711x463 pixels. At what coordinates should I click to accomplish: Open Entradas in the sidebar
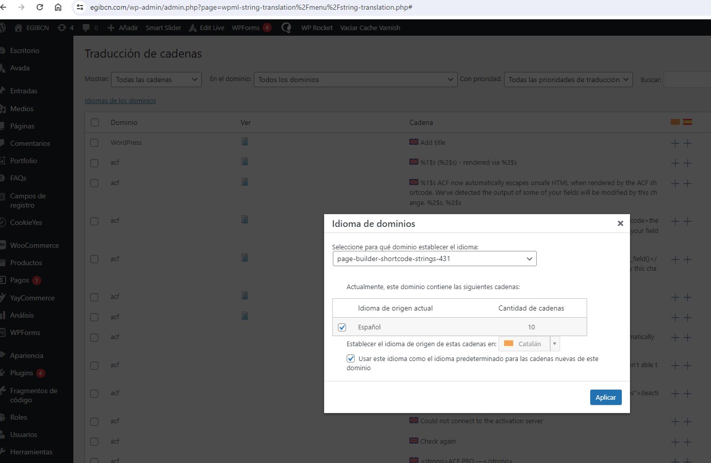coord(23,91)
